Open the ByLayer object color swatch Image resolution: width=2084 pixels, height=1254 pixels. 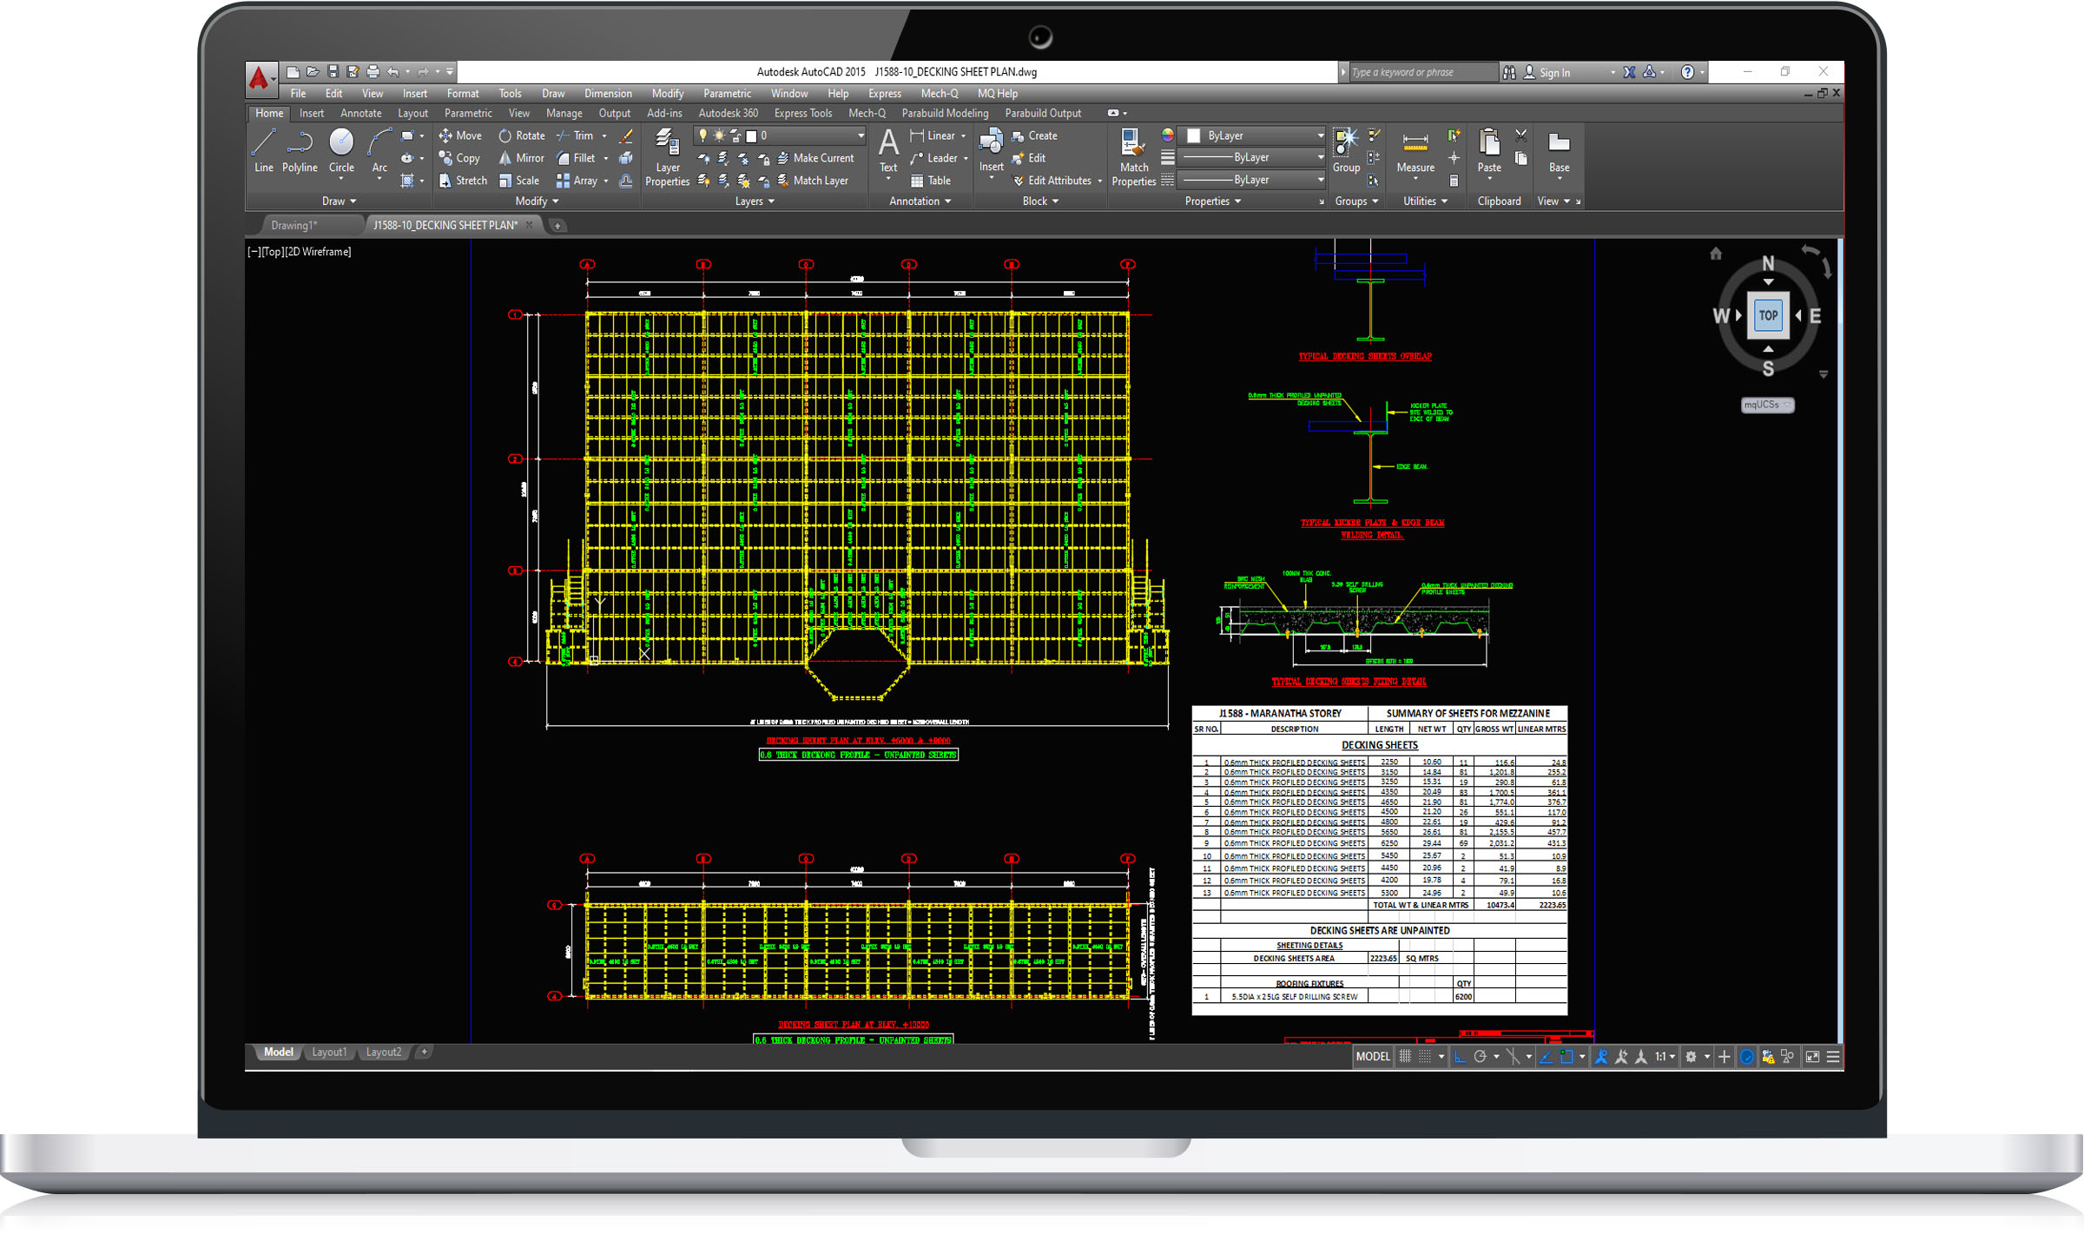pyautogui.click(x=1193, y=135)
